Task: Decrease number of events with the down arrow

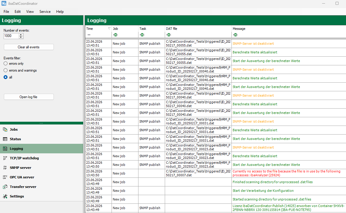Action: tap(21, 37)
